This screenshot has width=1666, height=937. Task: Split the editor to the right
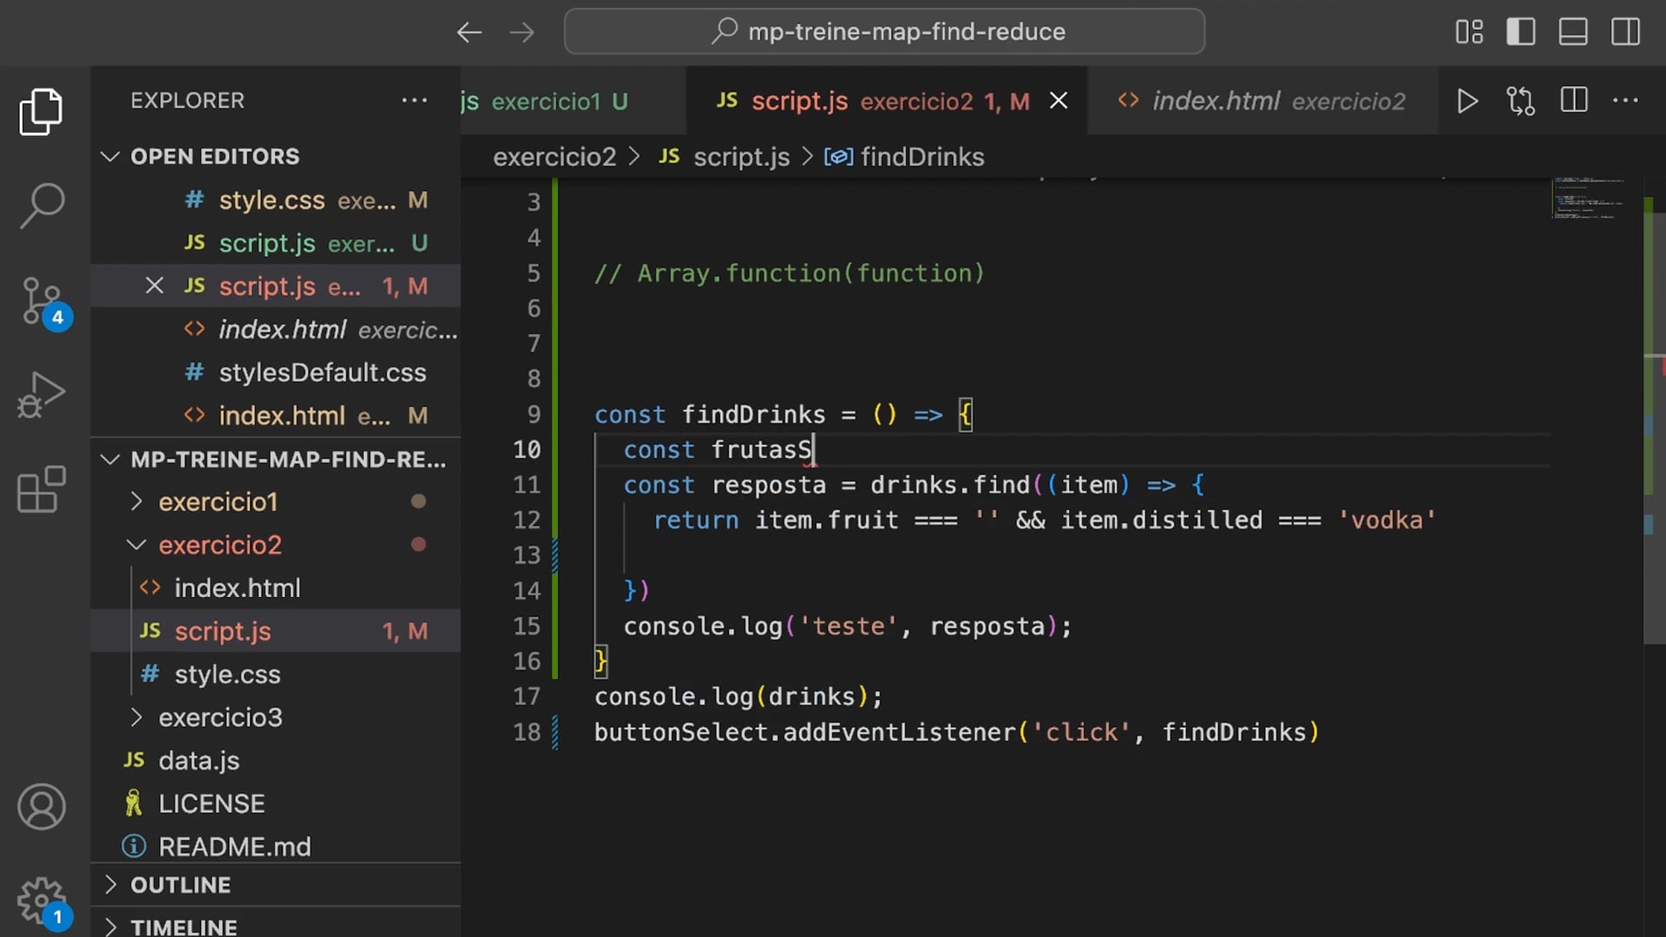[1574, 101]
